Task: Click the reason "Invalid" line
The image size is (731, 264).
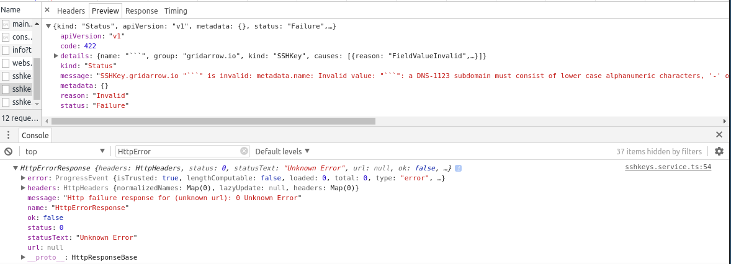Action: coord(95,95)
